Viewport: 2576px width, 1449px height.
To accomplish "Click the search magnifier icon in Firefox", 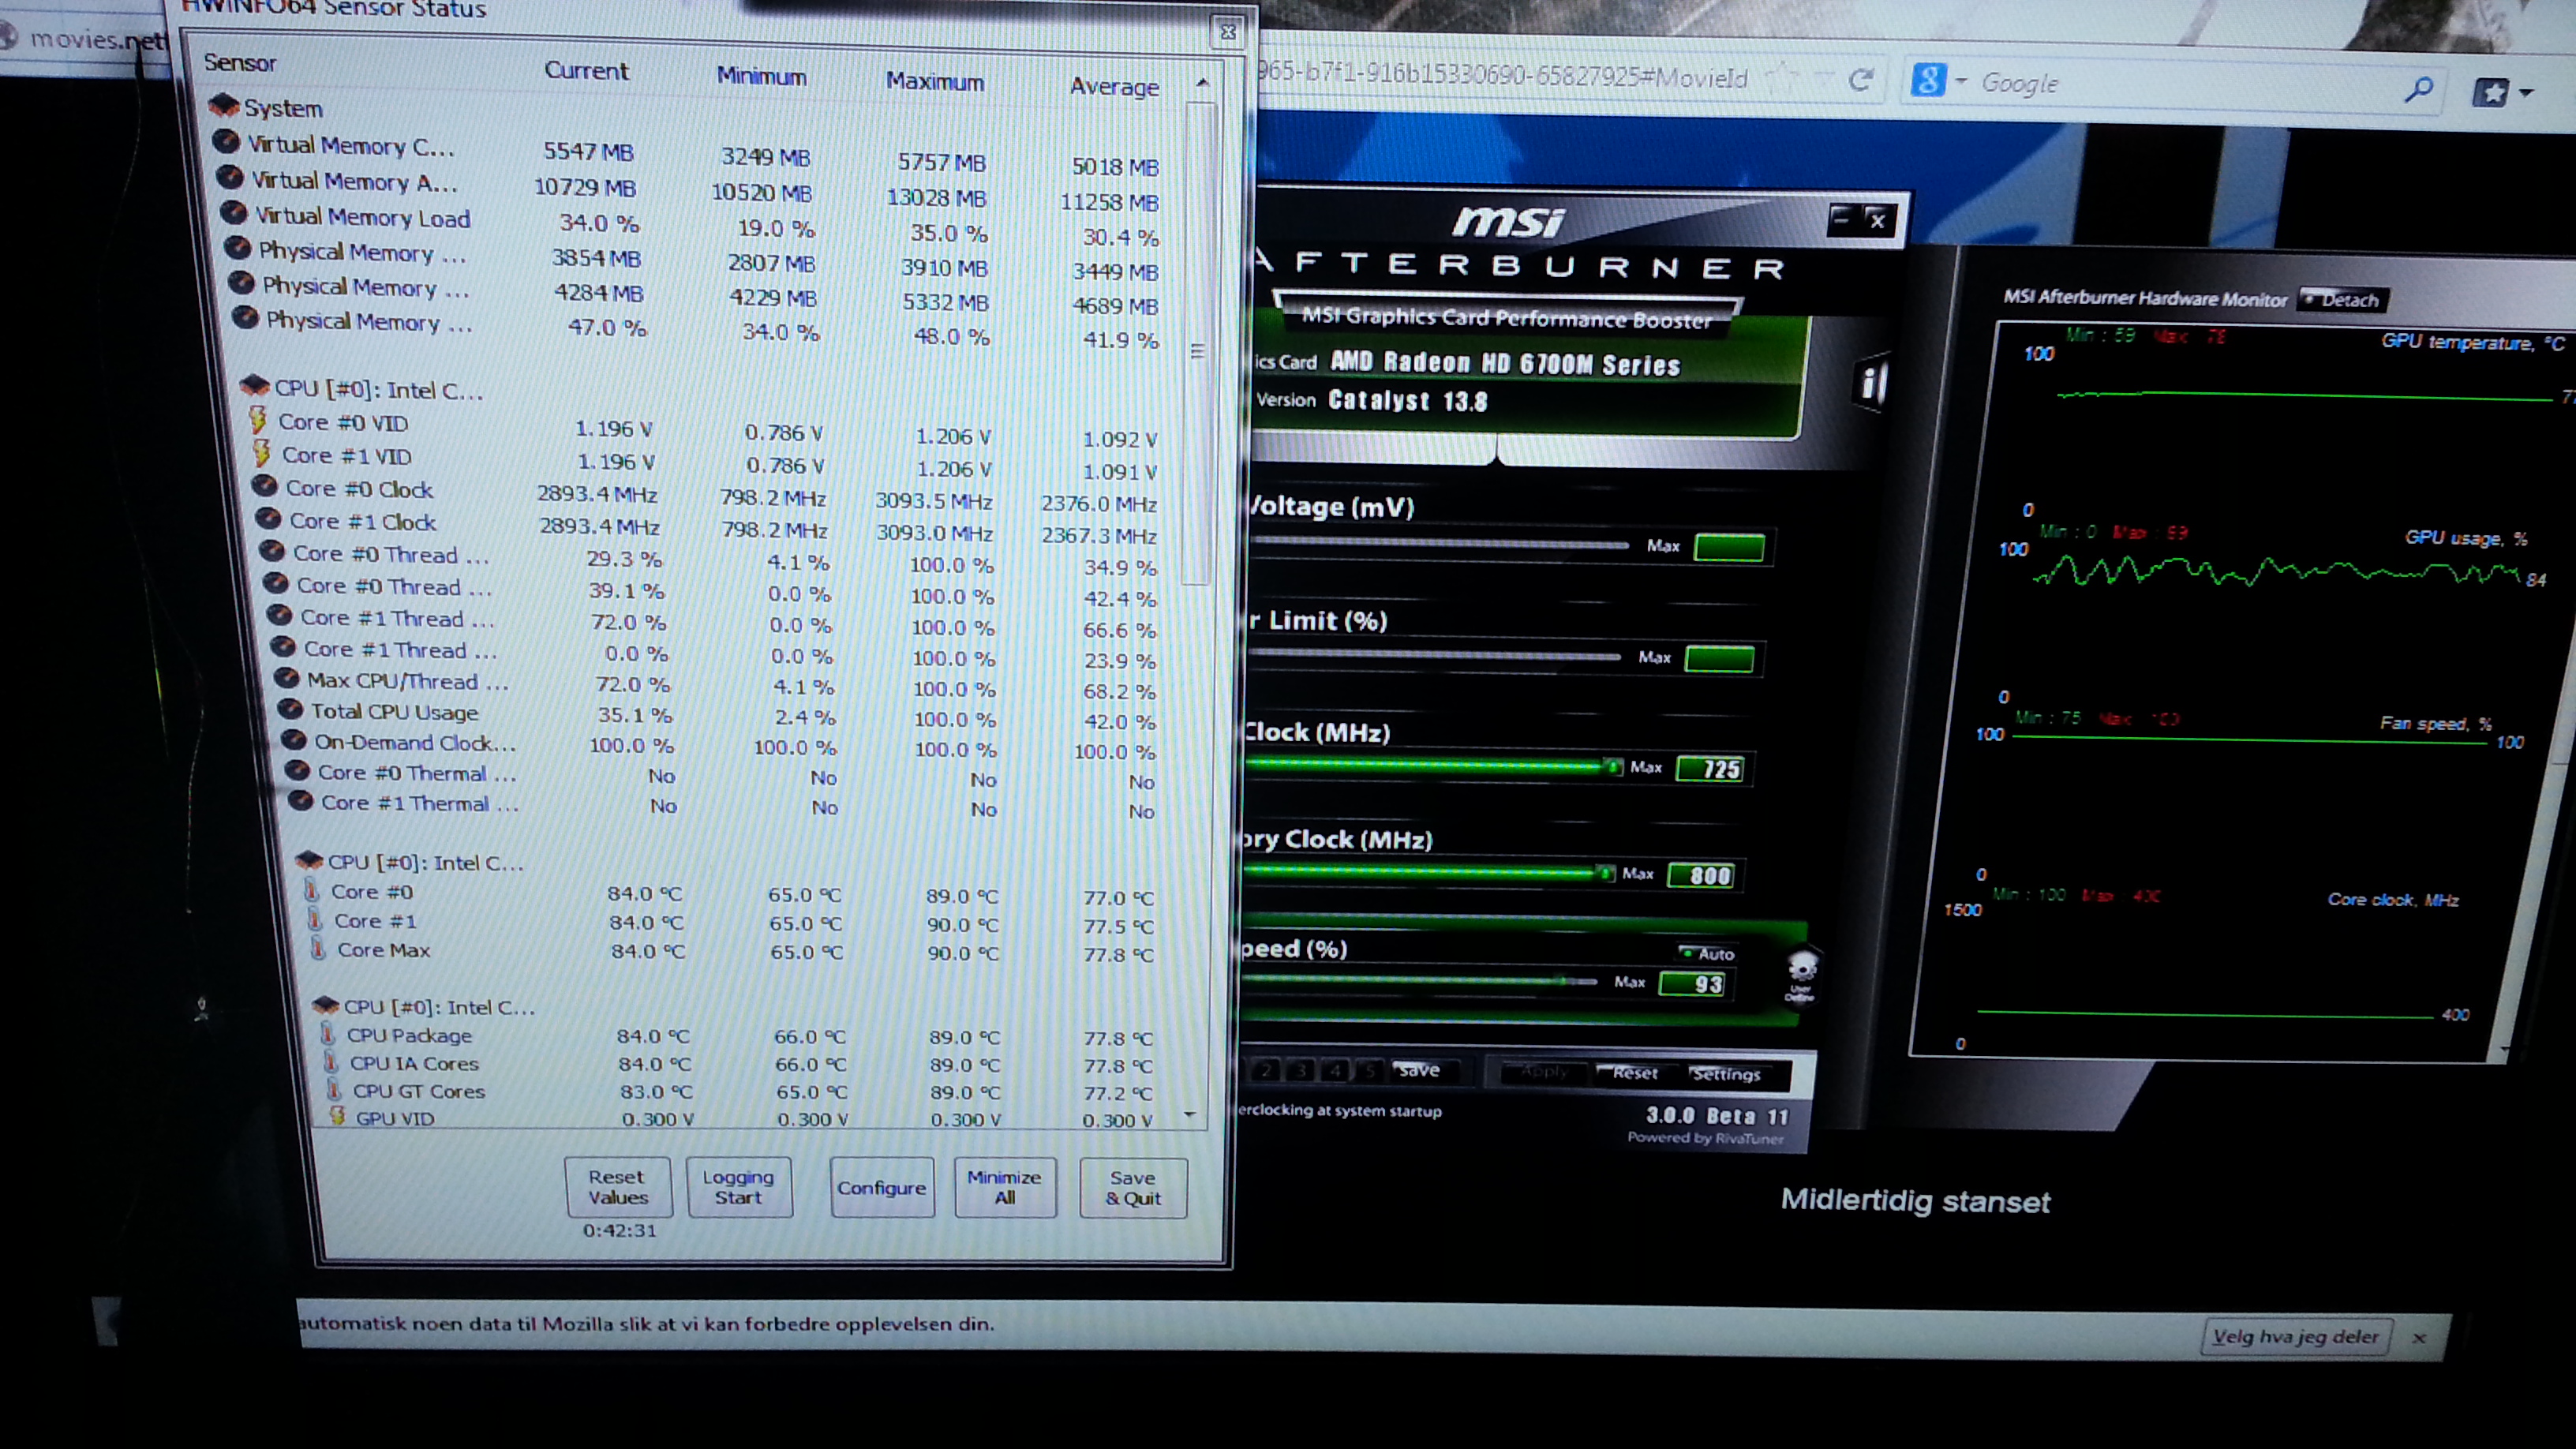I will (2419, 89).
